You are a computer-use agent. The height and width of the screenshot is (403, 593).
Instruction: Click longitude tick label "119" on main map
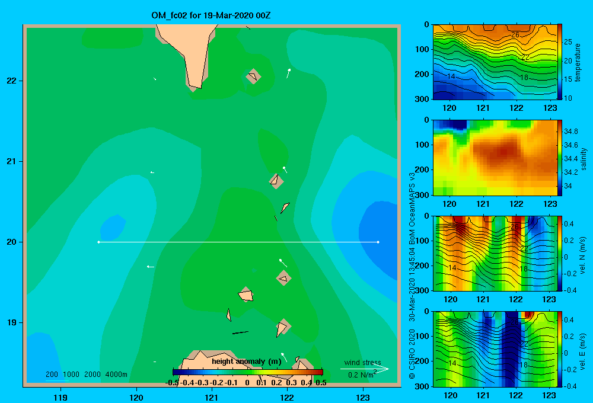pos(60,397)
